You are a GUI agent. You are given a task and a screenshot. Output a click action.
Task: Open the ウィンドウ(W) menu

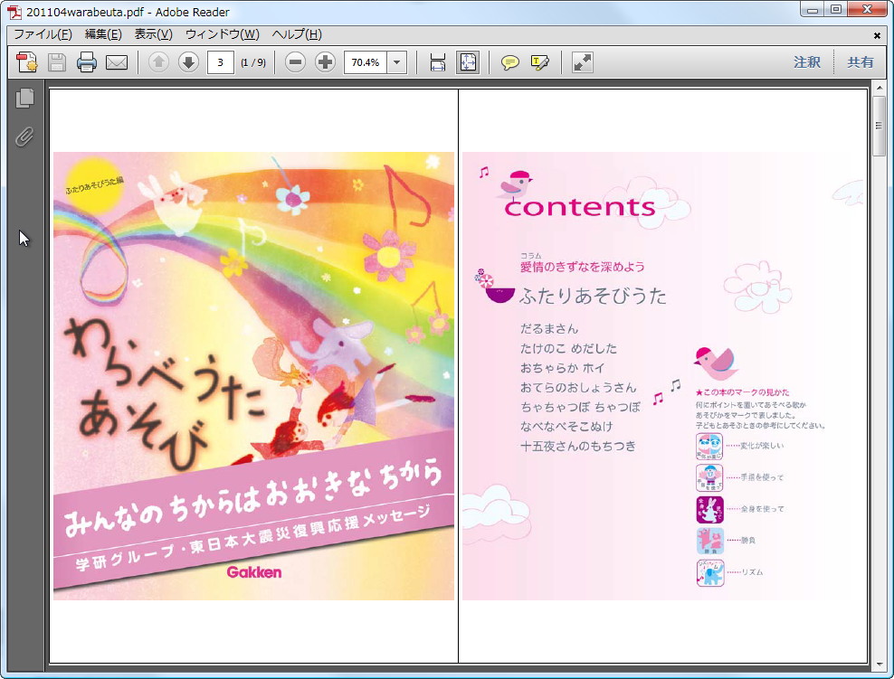223,34
